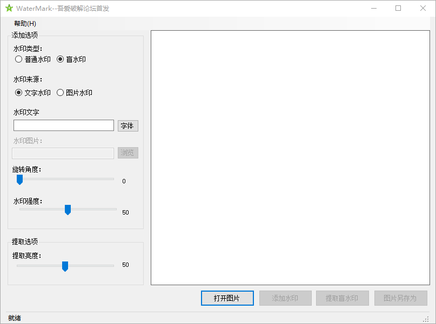The height and width of the screenshot is (324, 436).
Task: Click the 水印强度 slider handle
Action: tap(68, 210)
